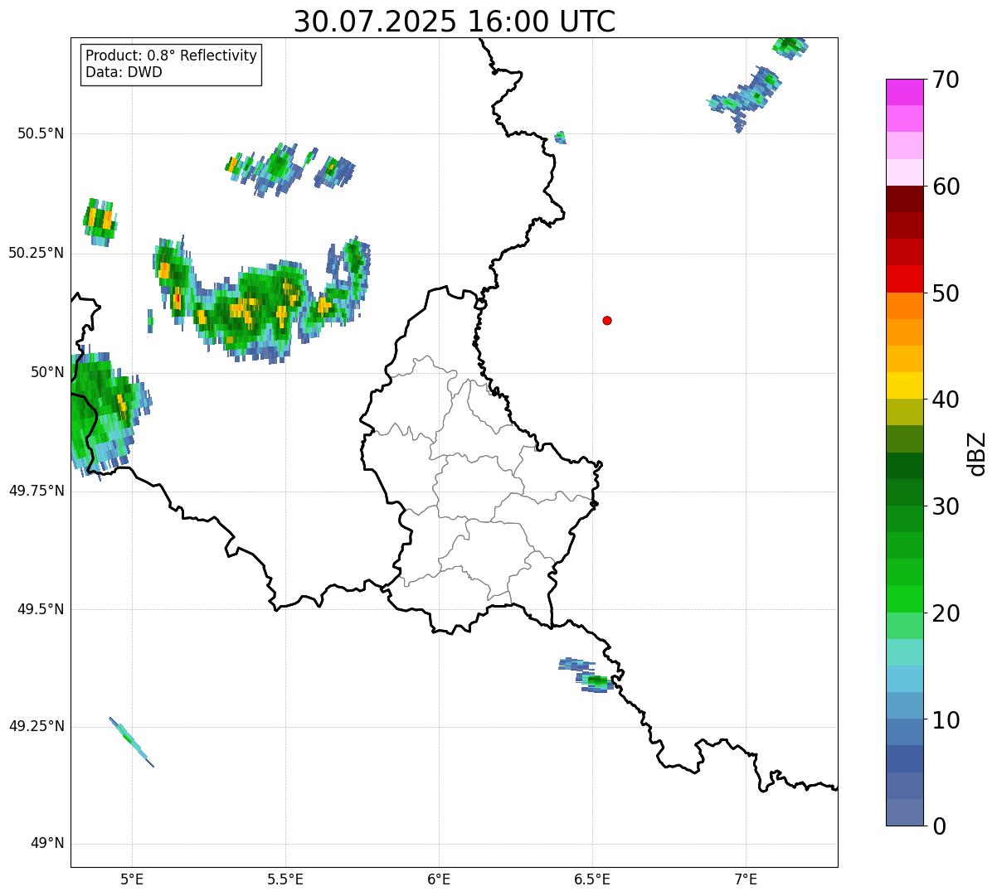
Task: Click the colorbar tick label '70'
Action: click(x=946, y=80)
